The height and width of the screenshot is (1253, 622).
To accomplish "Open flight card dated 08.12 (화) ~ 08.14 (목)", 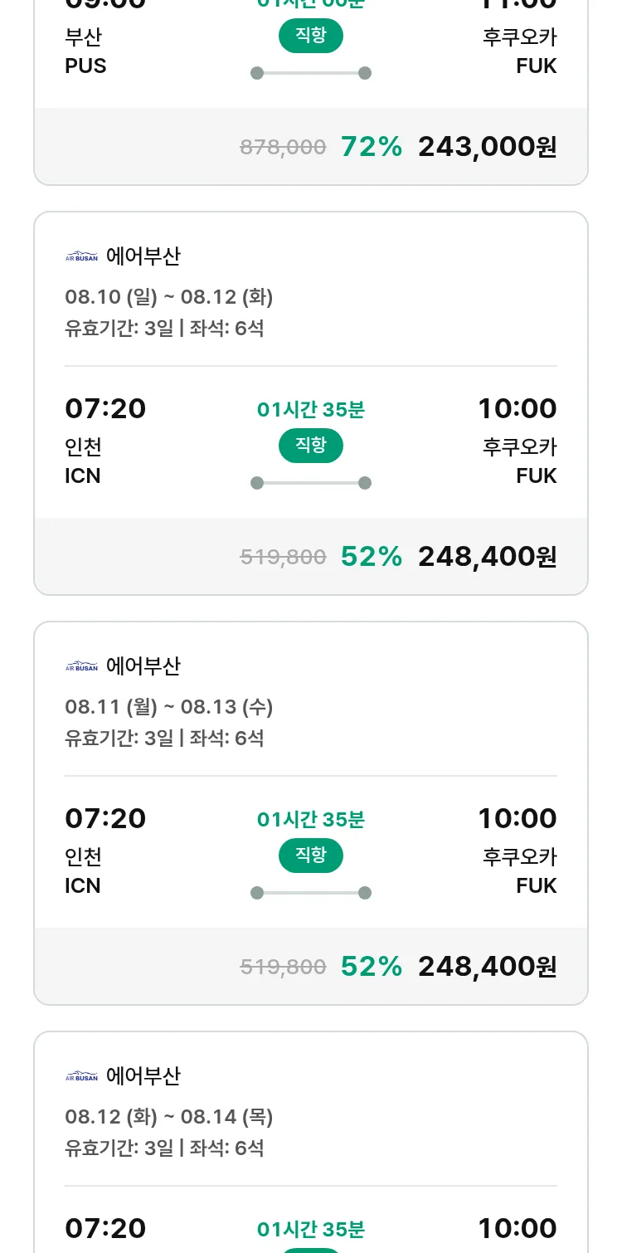I will [168, 1116].
